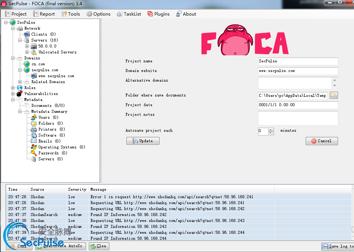Decrease autosave minutes with down arrow
The image size is (354, 252).
[x=271, y=133]
